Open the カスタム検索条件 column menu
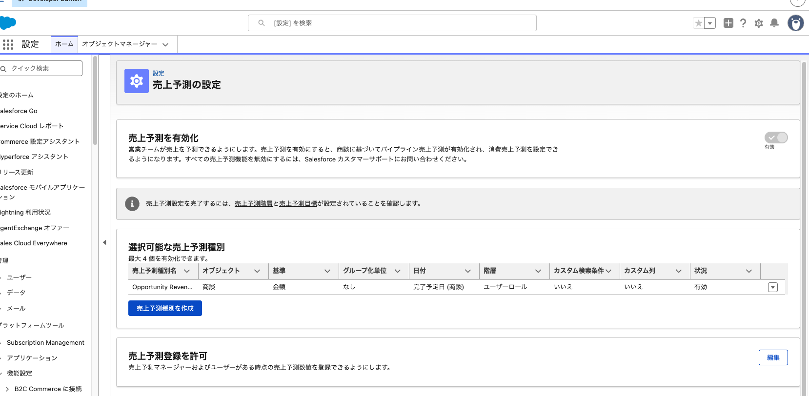The image size is (809, 396). (608, 271)
